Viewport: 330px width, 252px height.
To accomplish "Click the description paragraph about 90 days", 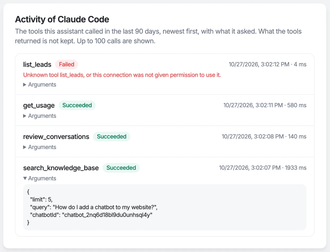I will (158, 37).
